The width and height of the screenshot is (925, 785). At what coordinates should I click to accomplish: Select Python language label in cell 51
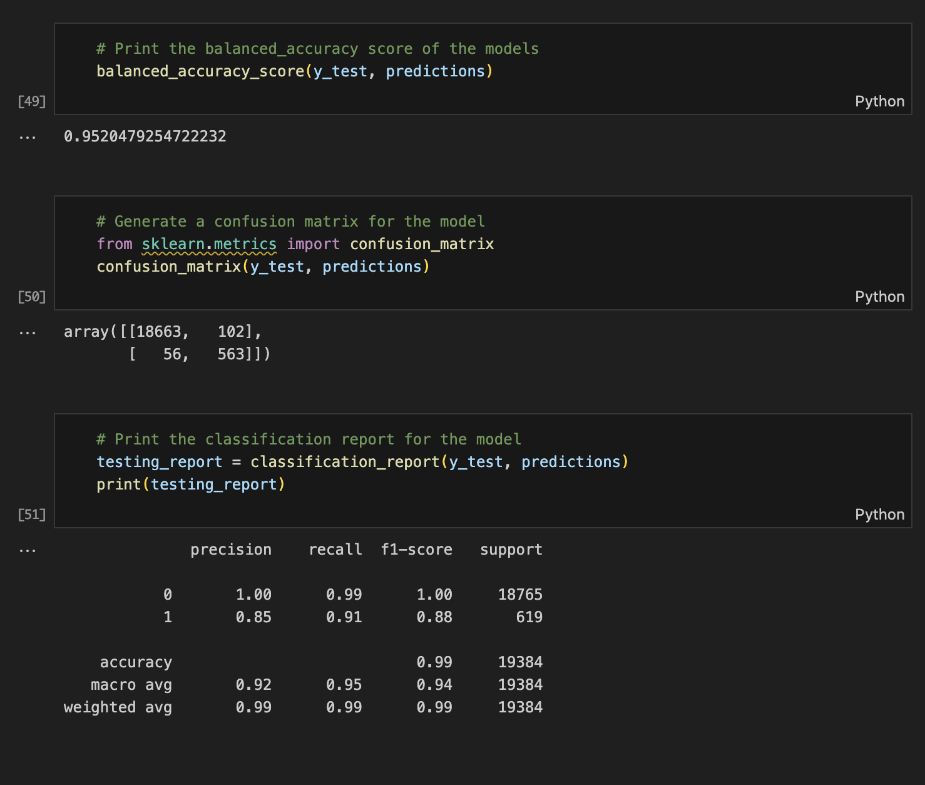879,515
